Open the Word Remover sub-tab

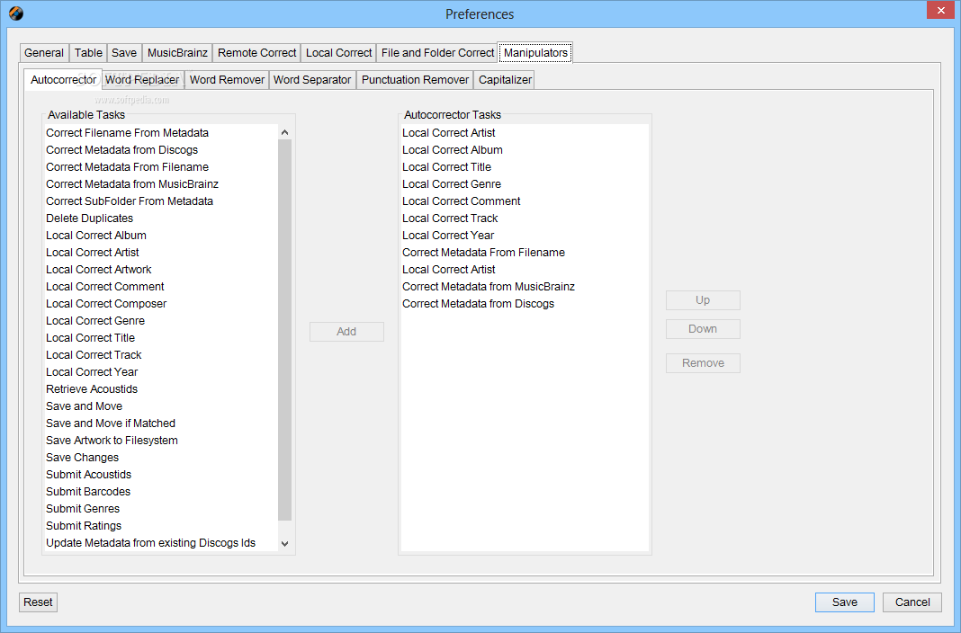227,80
